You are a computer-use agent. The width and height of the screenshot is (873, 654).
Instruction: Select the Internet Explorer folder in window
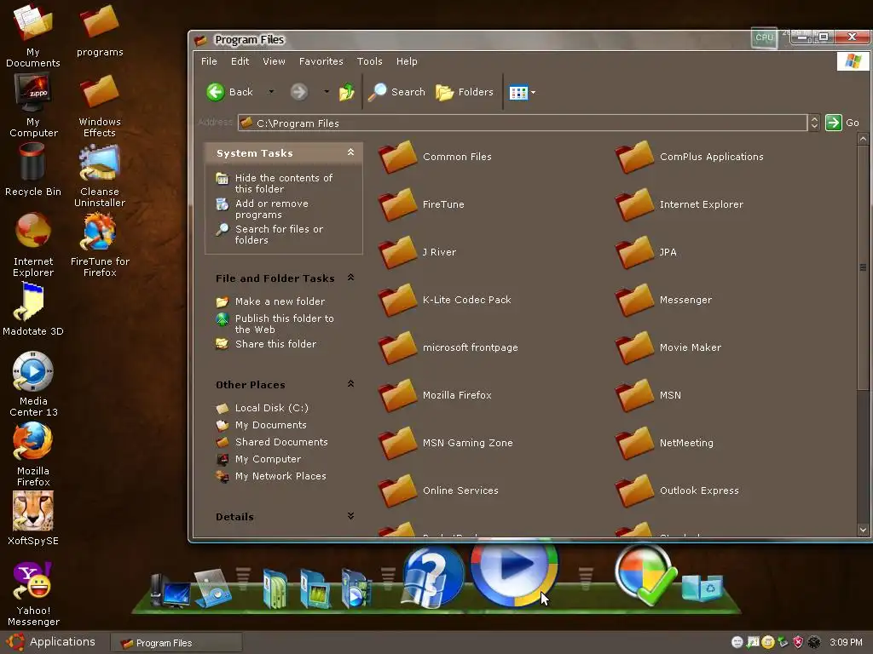(679, 204)
